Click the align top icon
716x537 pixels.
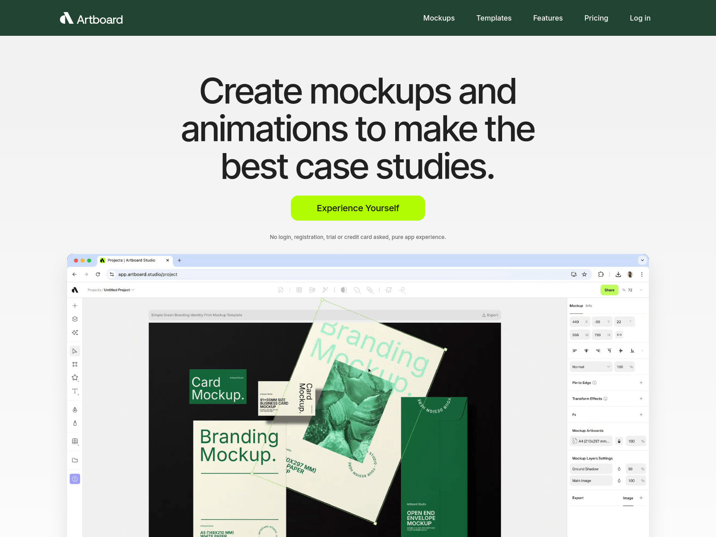tap(609, 351)
